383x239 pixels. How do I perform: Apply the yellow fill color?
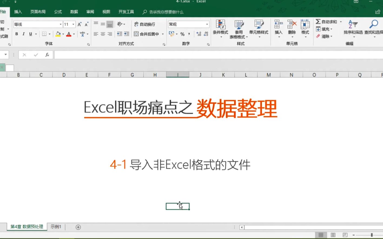58,34
